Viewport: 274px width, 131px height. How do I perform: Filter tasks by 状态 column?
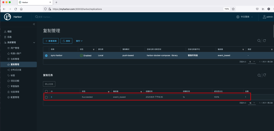pyautogui.click(x=109, y=92)
